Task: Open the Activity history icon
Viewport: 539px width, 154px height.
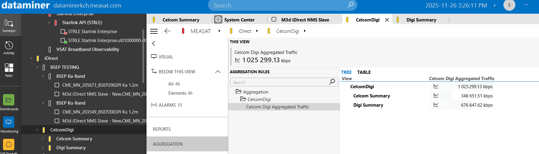Action: click(x=9, y=48)
